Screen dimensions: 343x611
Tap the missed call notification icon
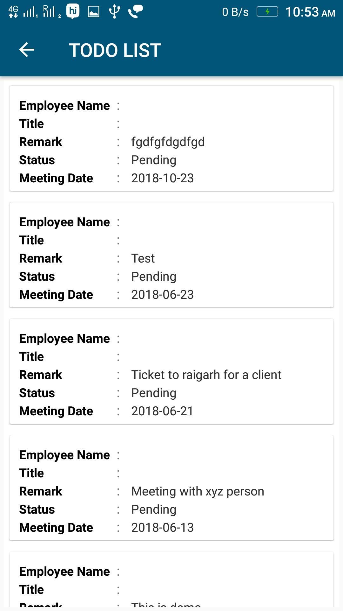click(x=135, y=12)
